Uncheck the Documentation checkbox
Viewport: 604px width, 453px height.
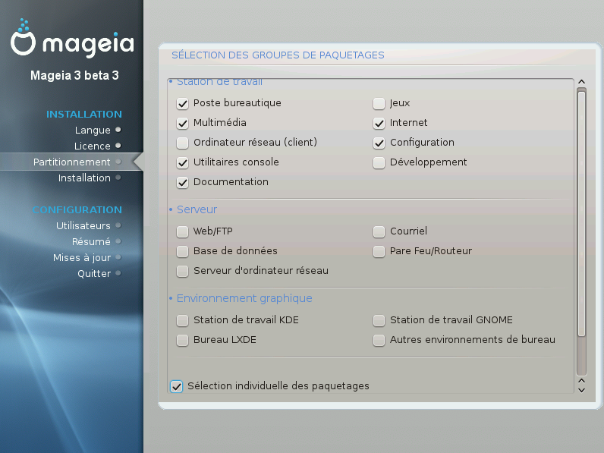tap(182, 182)
